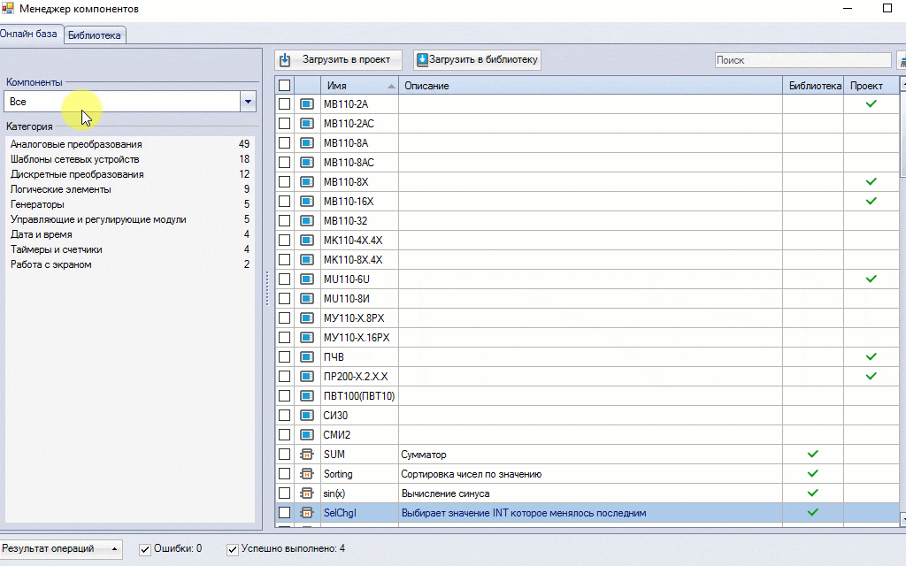Image resolution: width=906 pixels, height=566 pixels.
Task: Click the icon next to ПЧВ row
Action: point(307,357)
